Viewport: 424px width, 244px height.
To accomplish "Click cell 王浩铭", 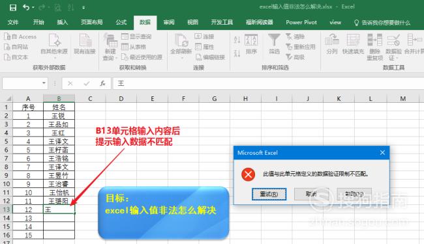I will tap(59, 158).
